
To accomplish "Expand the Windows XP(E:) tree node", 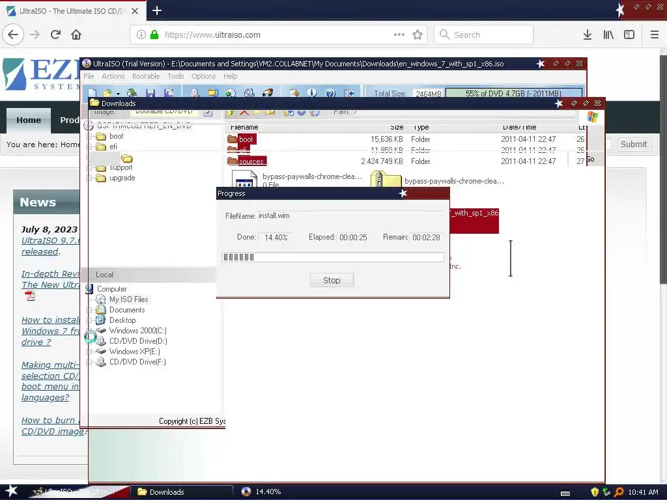I will (x=89, y=352).
